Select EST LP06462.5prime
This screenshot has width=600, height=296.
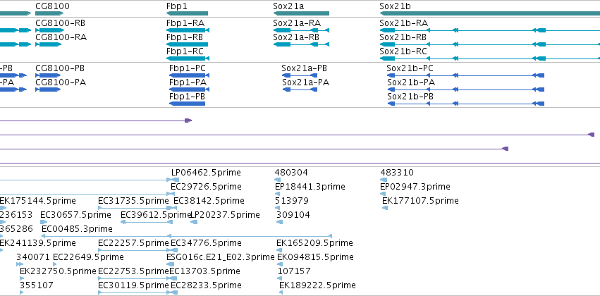coord(175,180)
